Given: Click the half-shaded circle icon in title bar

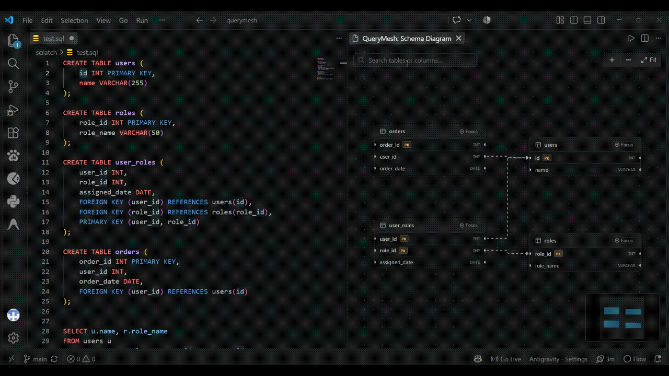Looking at the screenshot, I should 487,20.
